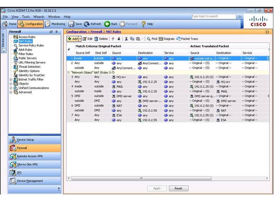
Task: Open the Add dropdown arrow
Action: tap(80, 39)
